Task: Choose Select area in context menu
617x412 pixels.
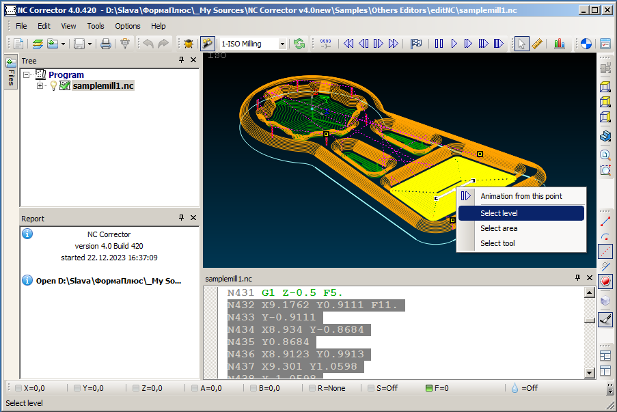Action: 521,228
